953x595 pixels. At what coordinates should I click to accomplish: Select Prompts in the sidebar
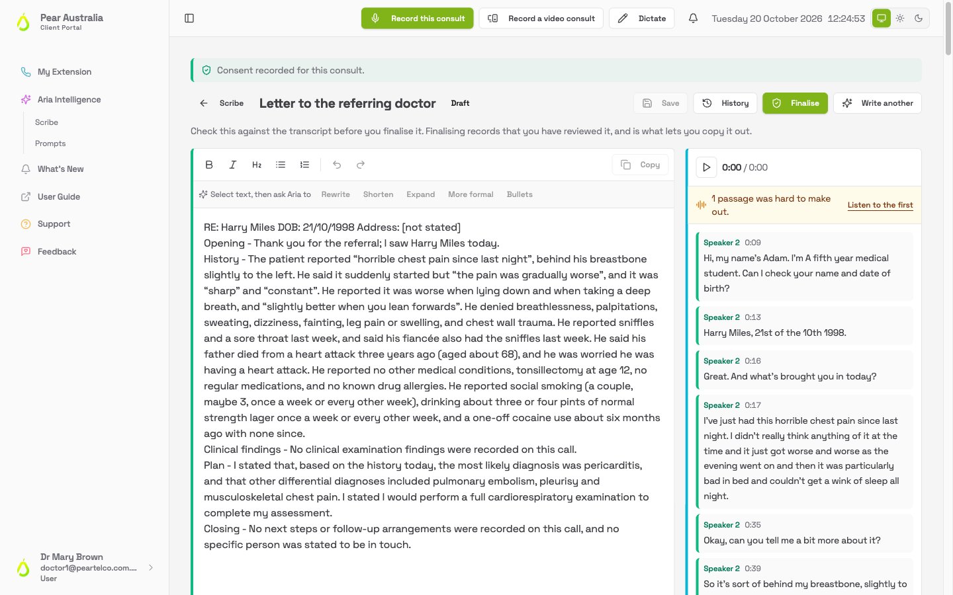pyautogui.click(x=50, y=143)
